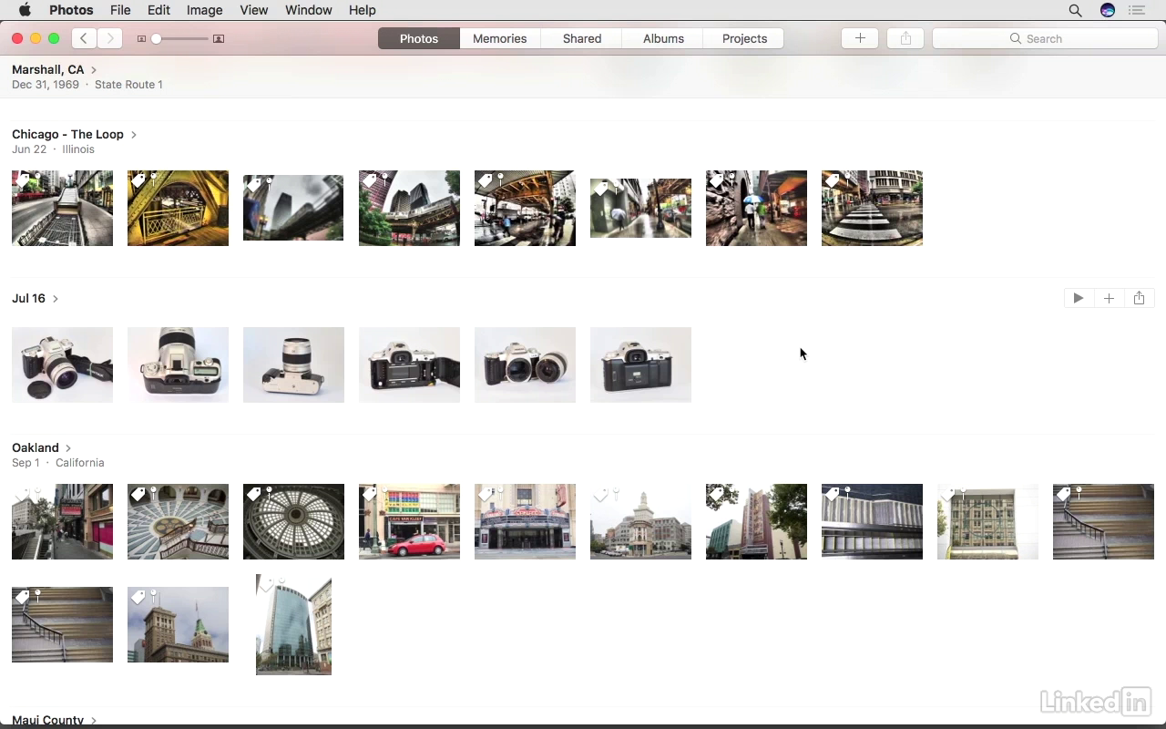Expand the Maui County chevron
1166x729 pixels.
point(94,721)
